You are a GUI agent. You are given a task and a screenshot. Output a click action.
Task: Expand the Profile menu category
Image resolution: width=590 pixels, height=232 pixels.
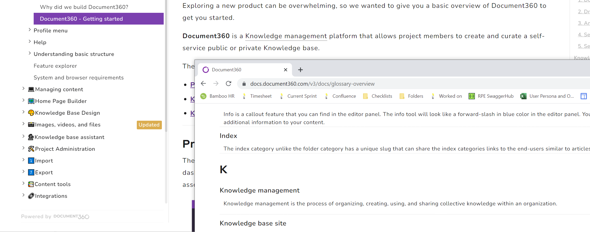[x=30, y=30]
